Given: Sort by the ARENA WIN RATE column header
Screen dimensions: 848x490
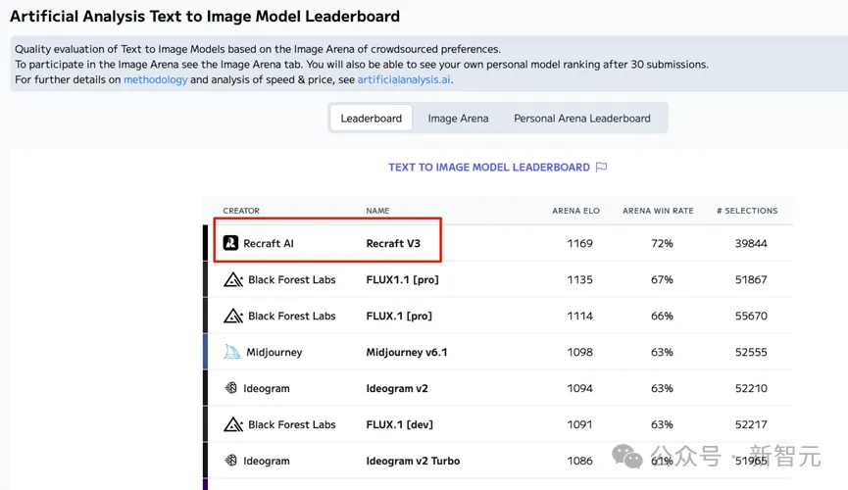Looking at the screenshot, I should click(658, 211).
